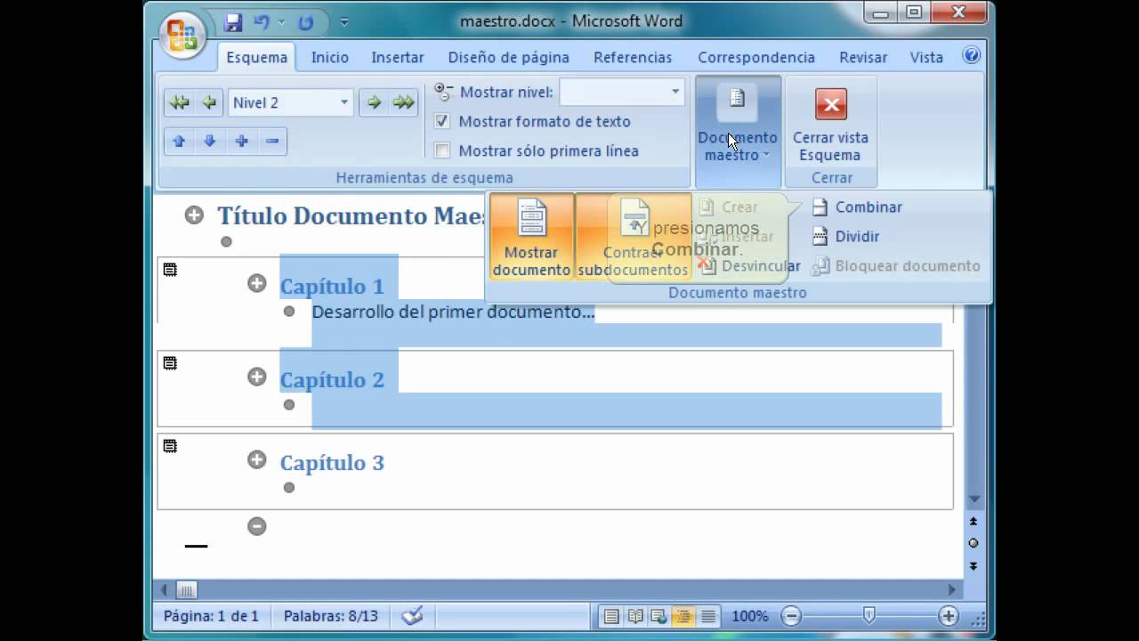Screen dimensions: 1139x641
Task: Click the 100% zoom level
Action: coord(749,615)
